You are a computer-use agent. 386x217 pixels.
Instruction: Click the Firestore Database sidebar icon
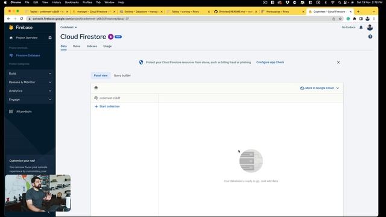(11, 55)
